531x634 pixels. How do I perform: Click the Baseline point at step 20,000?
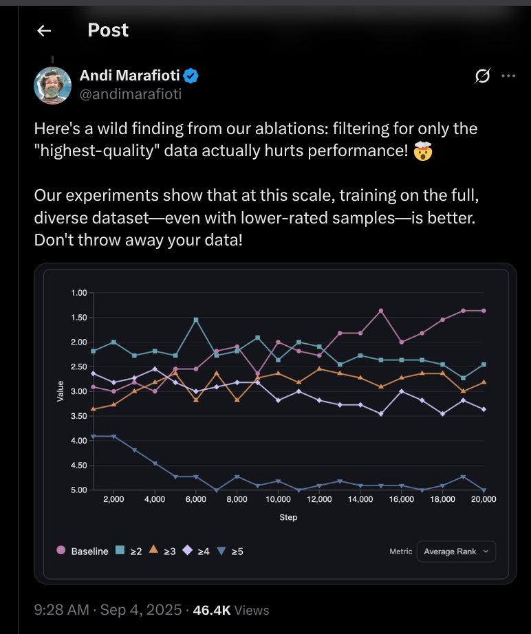484,311
